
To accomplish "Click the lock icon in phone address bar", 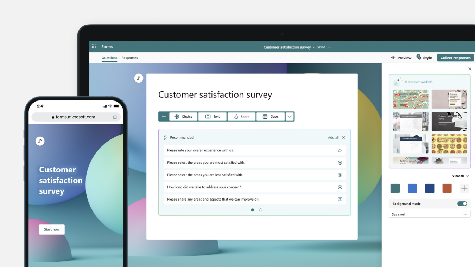I will click(53, 117).
